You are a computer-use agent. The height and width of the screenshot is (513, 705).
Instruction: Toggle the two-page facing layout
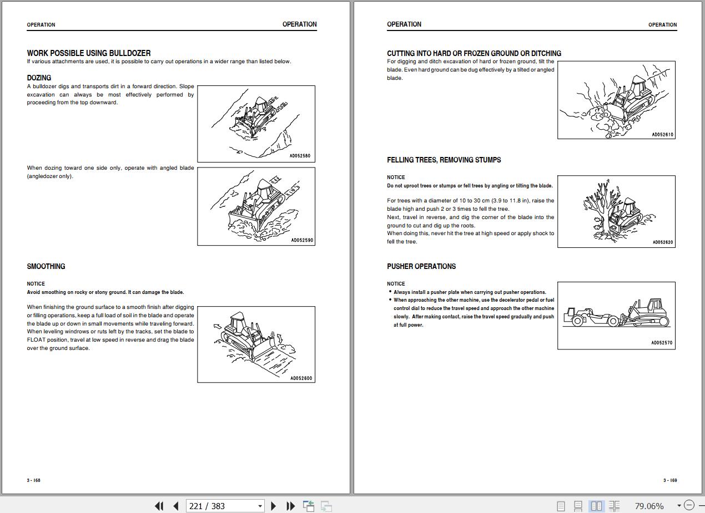[596, 506]
